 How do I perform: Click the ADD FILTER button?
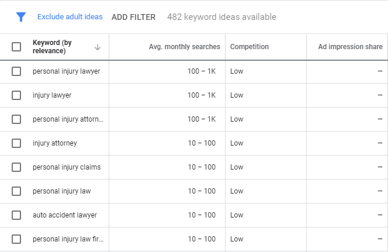coord(133,17)
